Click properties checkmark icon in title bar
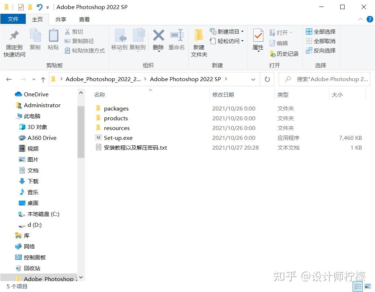This screenshot has width=375, height=292. point(21,7)
